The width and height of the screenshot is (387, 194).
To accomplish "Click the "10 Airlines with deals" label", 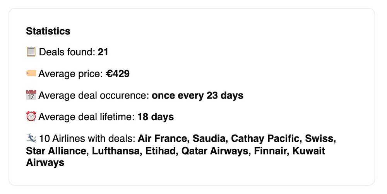I will tap(87, 138).
